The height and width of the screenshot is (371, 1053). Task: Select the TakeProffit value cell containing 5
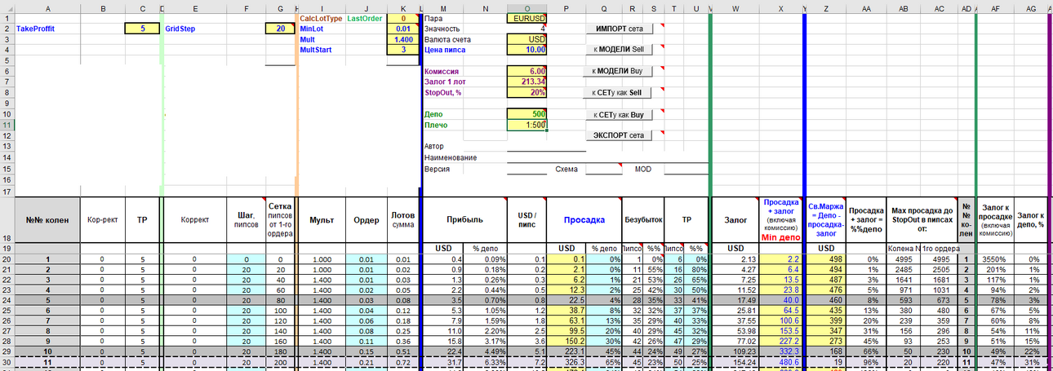[142, 29]
